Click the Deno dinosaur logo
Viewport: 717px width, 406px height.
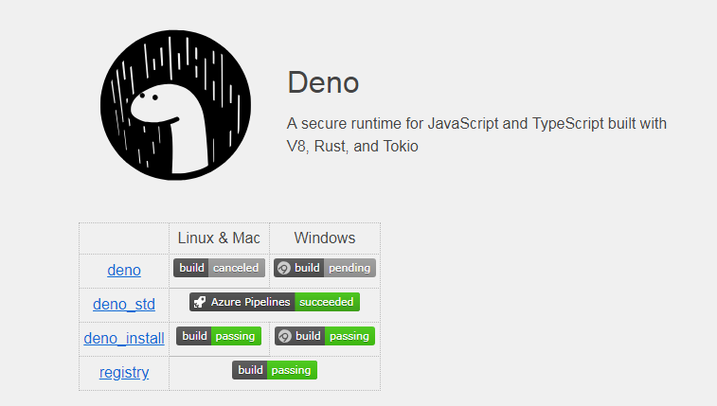[x=175, y=105]
